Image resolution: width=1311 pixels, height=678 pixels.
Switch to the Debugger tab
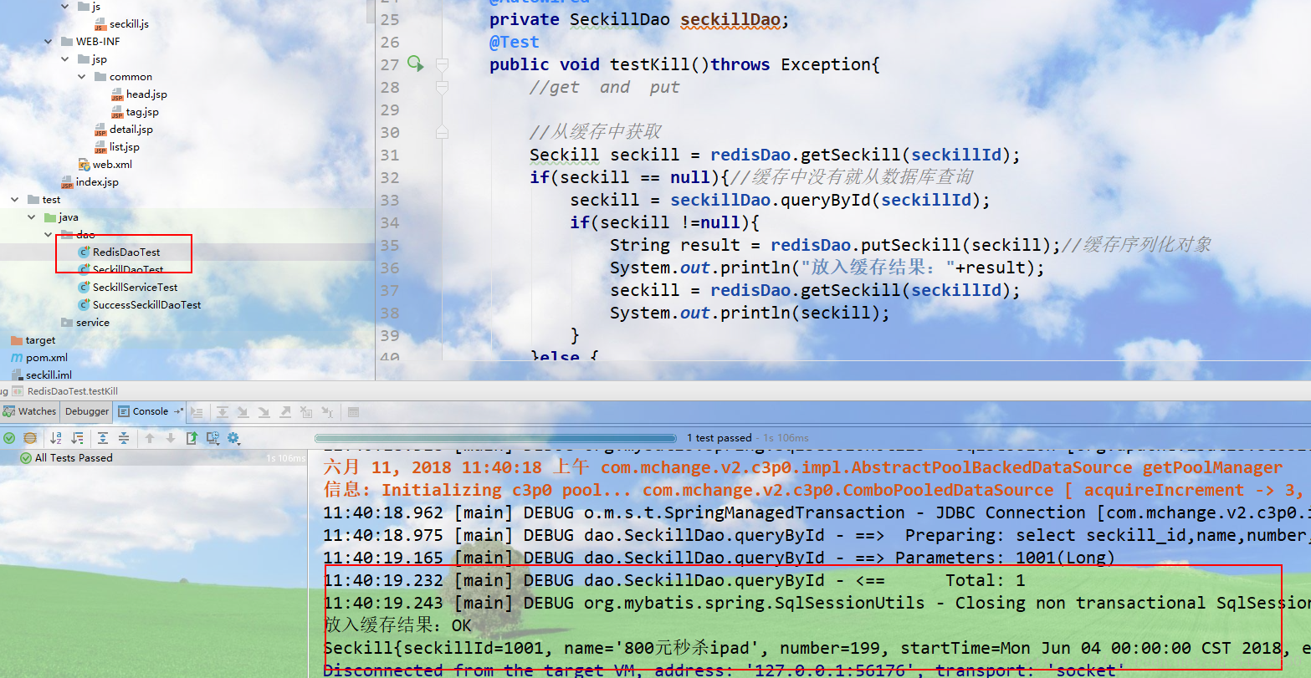pos(87,411)
